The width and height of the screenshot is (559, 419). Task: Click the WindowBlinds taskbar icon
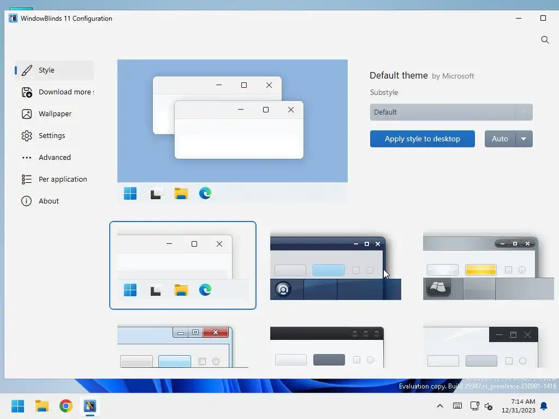90,406
